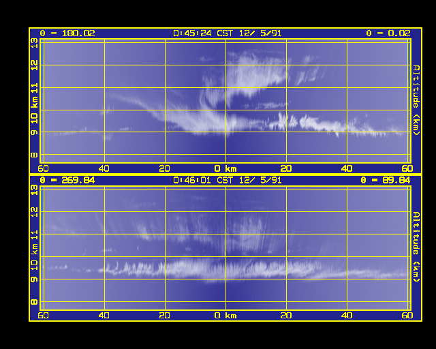Select the 0:46:01 CST 12/ 5/91 timestamp
Viewport: 436px width, 349px height.
228,181
